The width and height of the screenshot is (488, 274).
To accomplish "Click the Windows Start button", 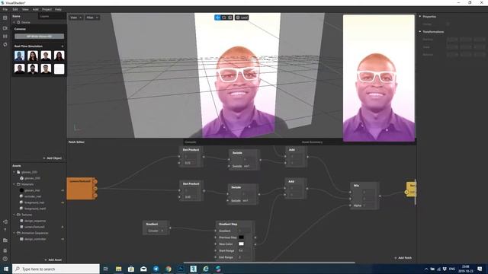I will 5,269.
